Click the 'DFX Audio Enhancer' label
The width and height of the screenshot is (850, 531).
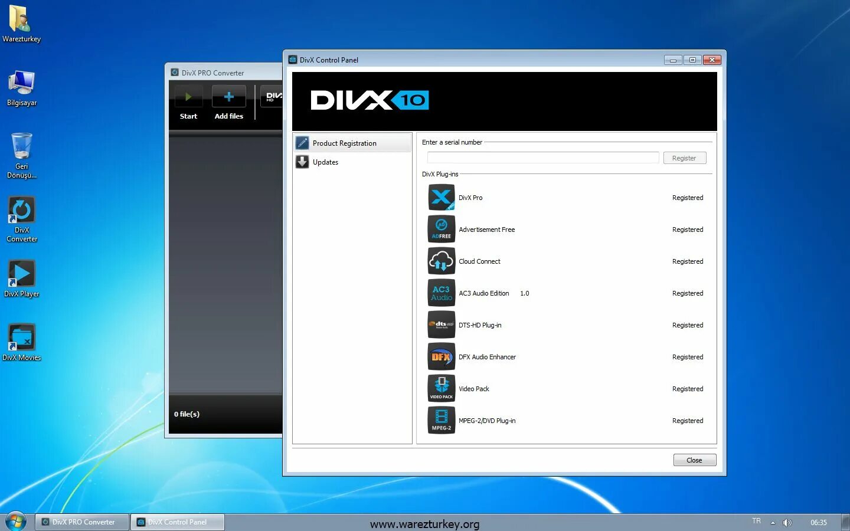488,357
